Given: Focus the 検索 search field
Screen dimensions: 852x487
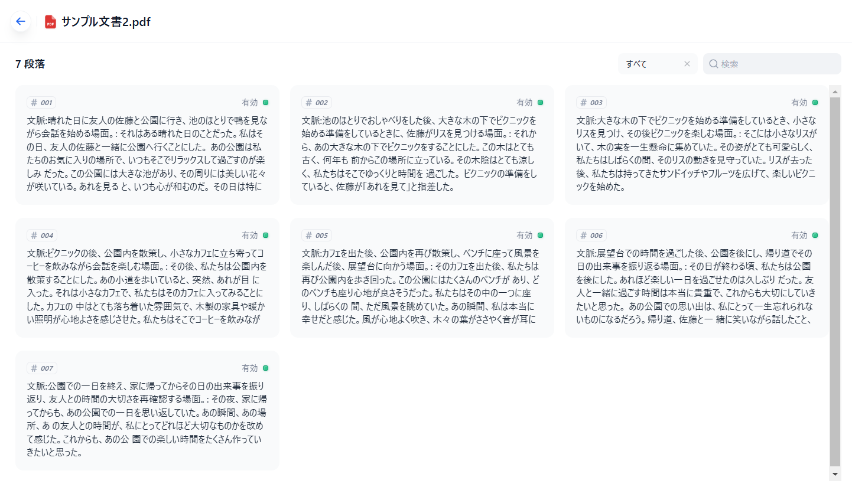Looking at the screenshot, I should (772, 64).
